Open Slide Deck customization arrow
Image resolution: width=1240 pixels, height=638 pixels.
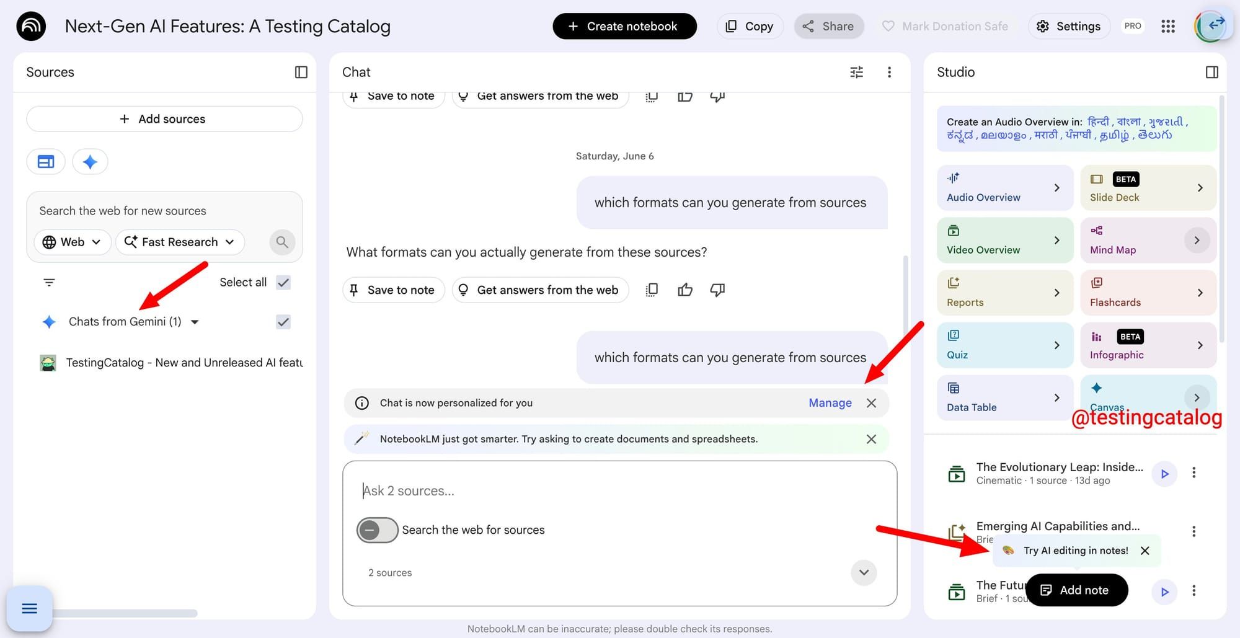pos(1200,188)
